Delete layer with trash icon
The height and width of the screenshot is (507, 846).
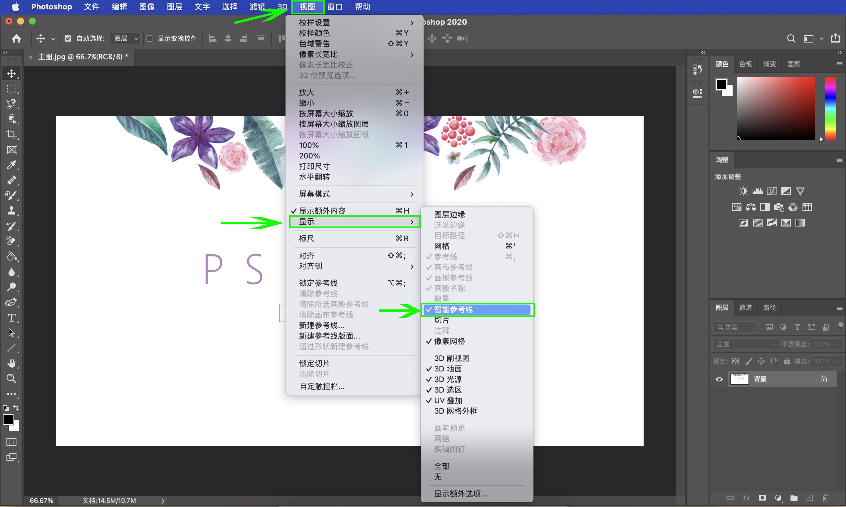825,498
